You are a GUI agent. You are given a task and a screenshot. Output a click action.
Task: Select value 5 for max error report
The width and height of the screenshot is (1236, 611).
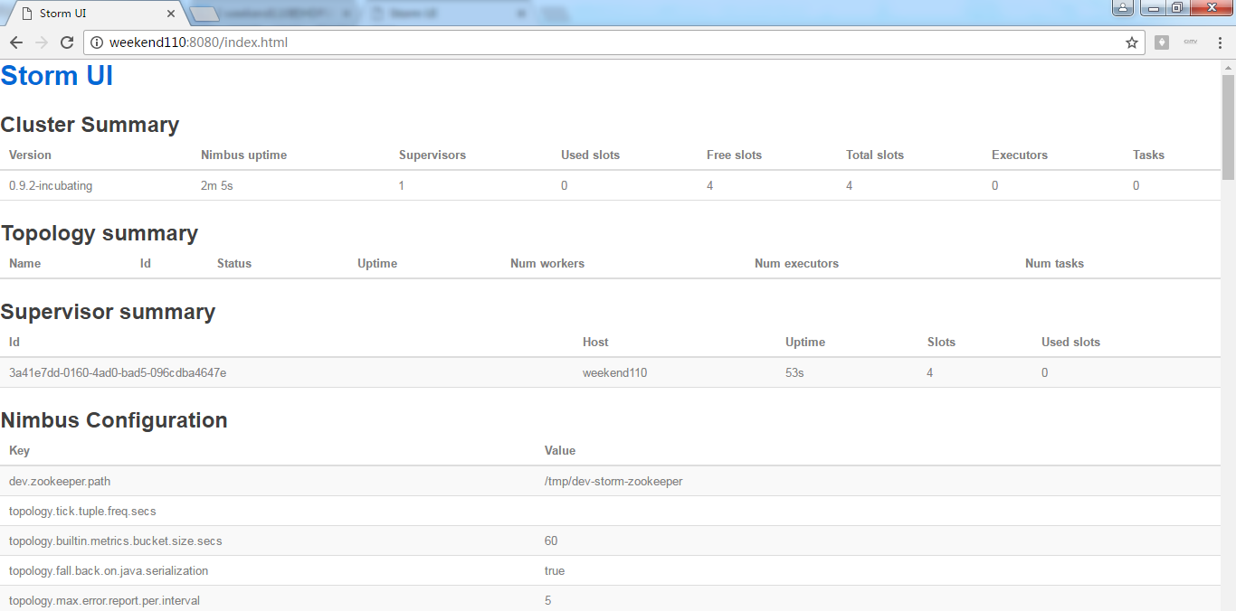547,601
